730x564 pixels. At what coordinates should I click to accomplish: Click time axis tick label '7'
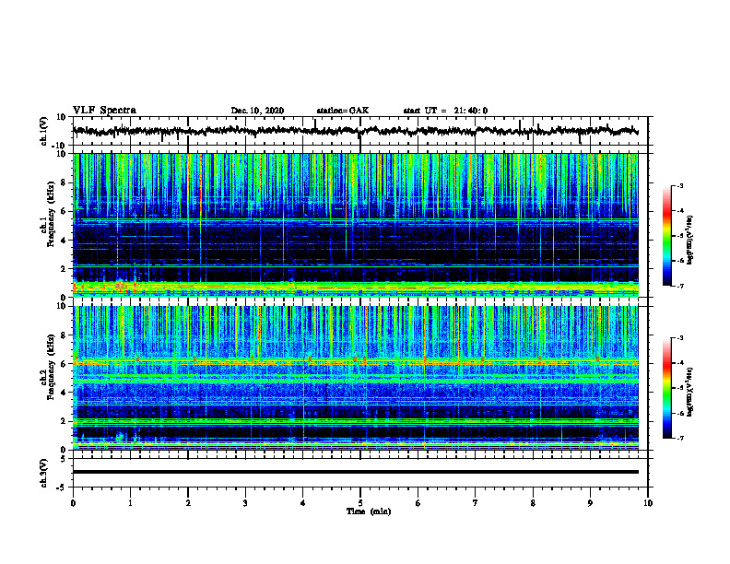[476, 503]
